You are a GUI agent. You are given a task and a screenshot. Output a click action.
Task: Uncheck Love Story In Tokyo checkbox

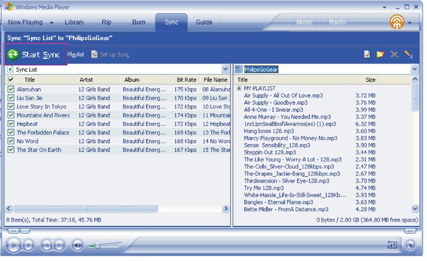(11, 106)
